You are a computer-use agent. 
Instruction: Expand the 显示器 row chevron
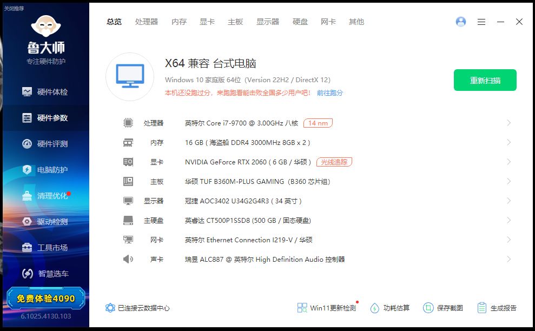(x=508, y=201)
